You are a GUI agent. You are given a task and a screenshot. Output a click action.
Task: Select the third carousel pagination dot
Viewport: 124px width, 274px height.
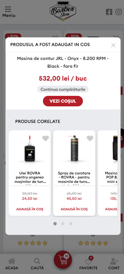point(71,224)
